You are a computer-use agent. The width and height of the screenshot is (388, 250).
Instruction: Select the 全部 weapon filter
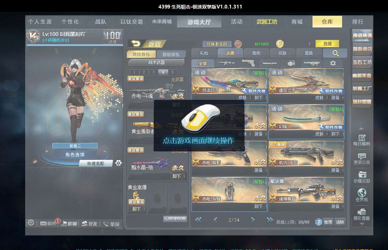203,63
